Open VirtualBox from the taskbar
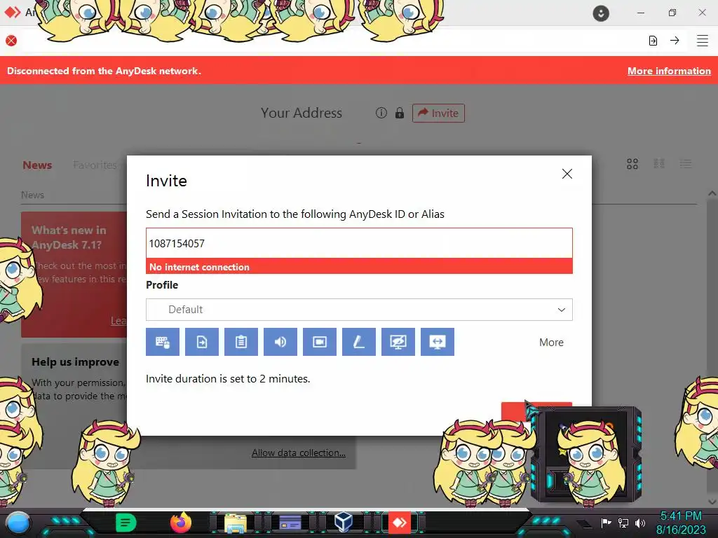Screen dimensions: 718x538 coord(344,522)
